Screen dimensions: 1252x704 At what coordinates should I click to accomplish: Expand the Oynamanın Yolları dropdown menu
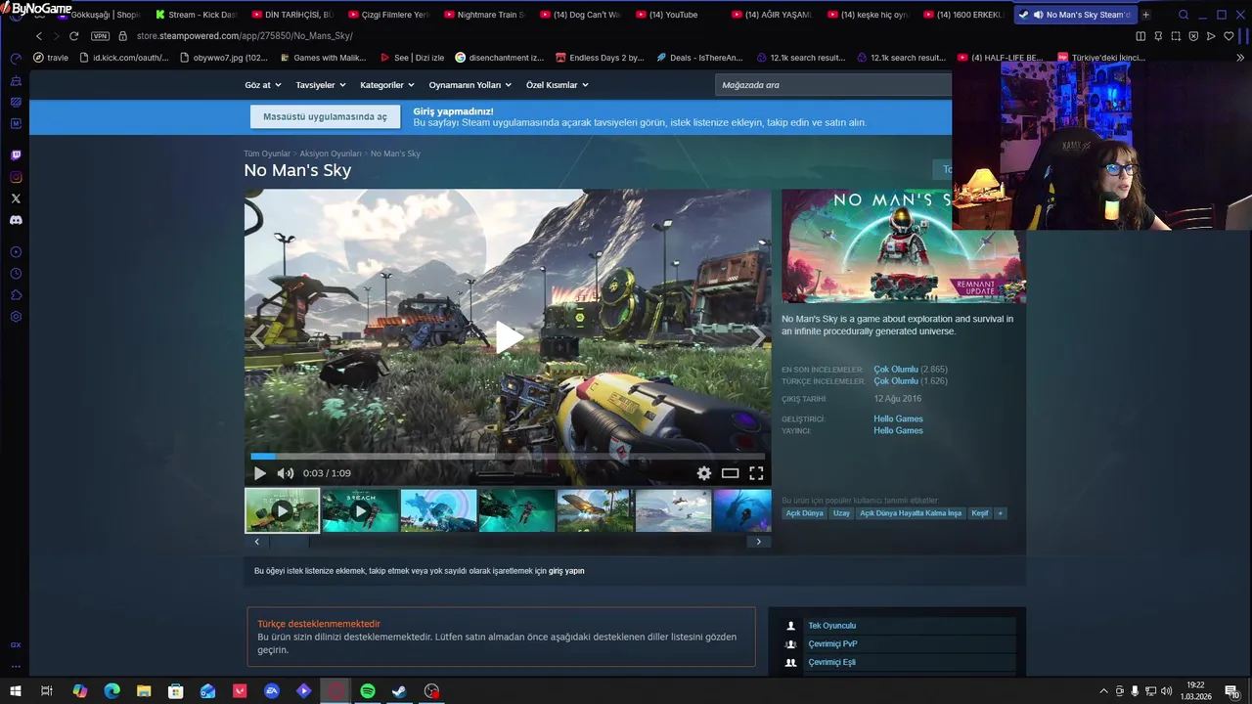(x=469, y=85)
